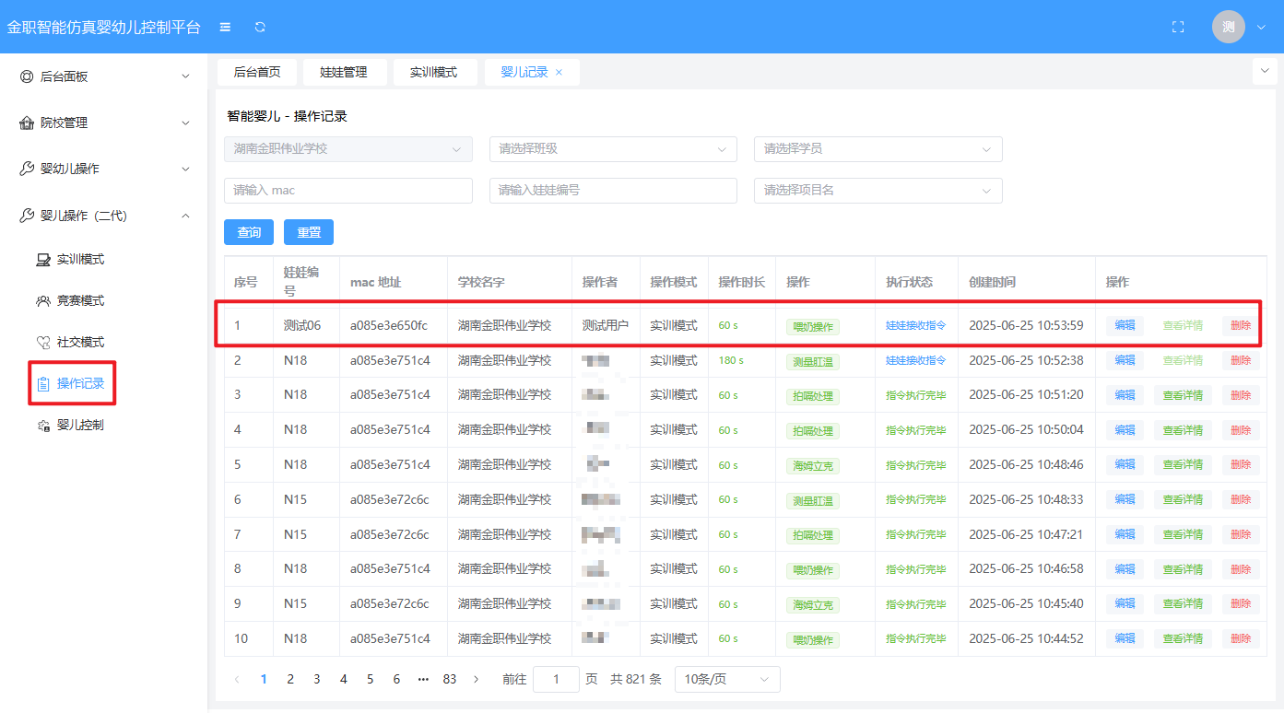Viewport: 1284px width, 713px height.
Task: Expand the 婴幼儿操作 menu
Action: 185,169
